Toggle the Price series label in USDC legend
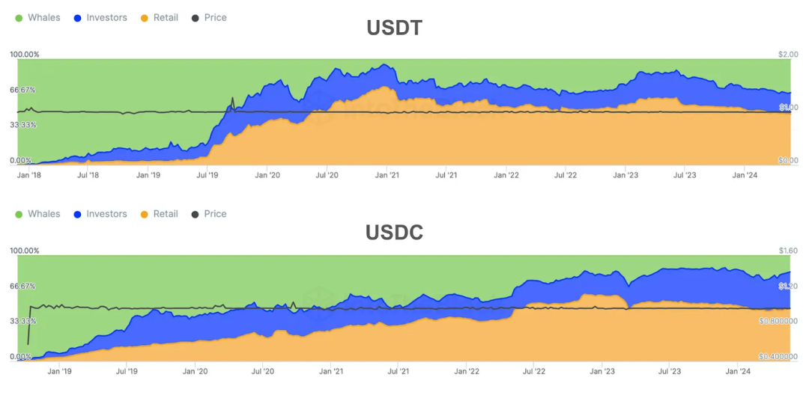 (215, 214)
